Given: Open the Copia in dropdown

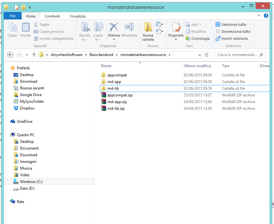Looking at the screenshot, I should click(98, 31).
